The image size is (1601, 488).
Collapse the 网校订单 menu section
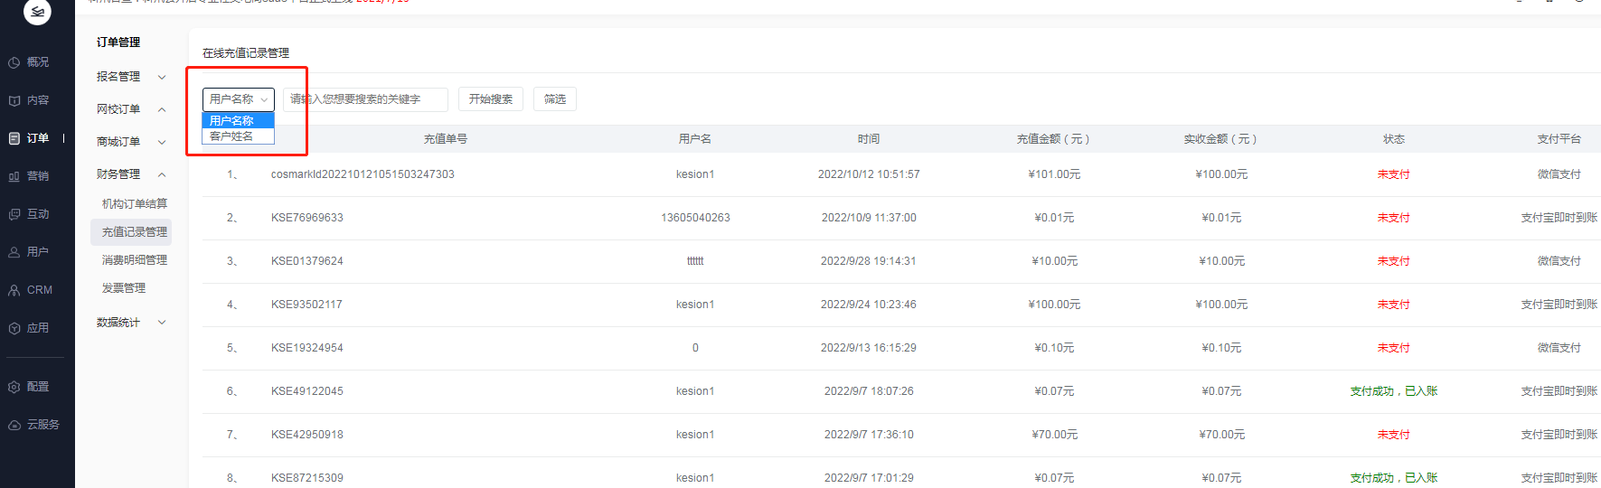click(x=131, y=109)
